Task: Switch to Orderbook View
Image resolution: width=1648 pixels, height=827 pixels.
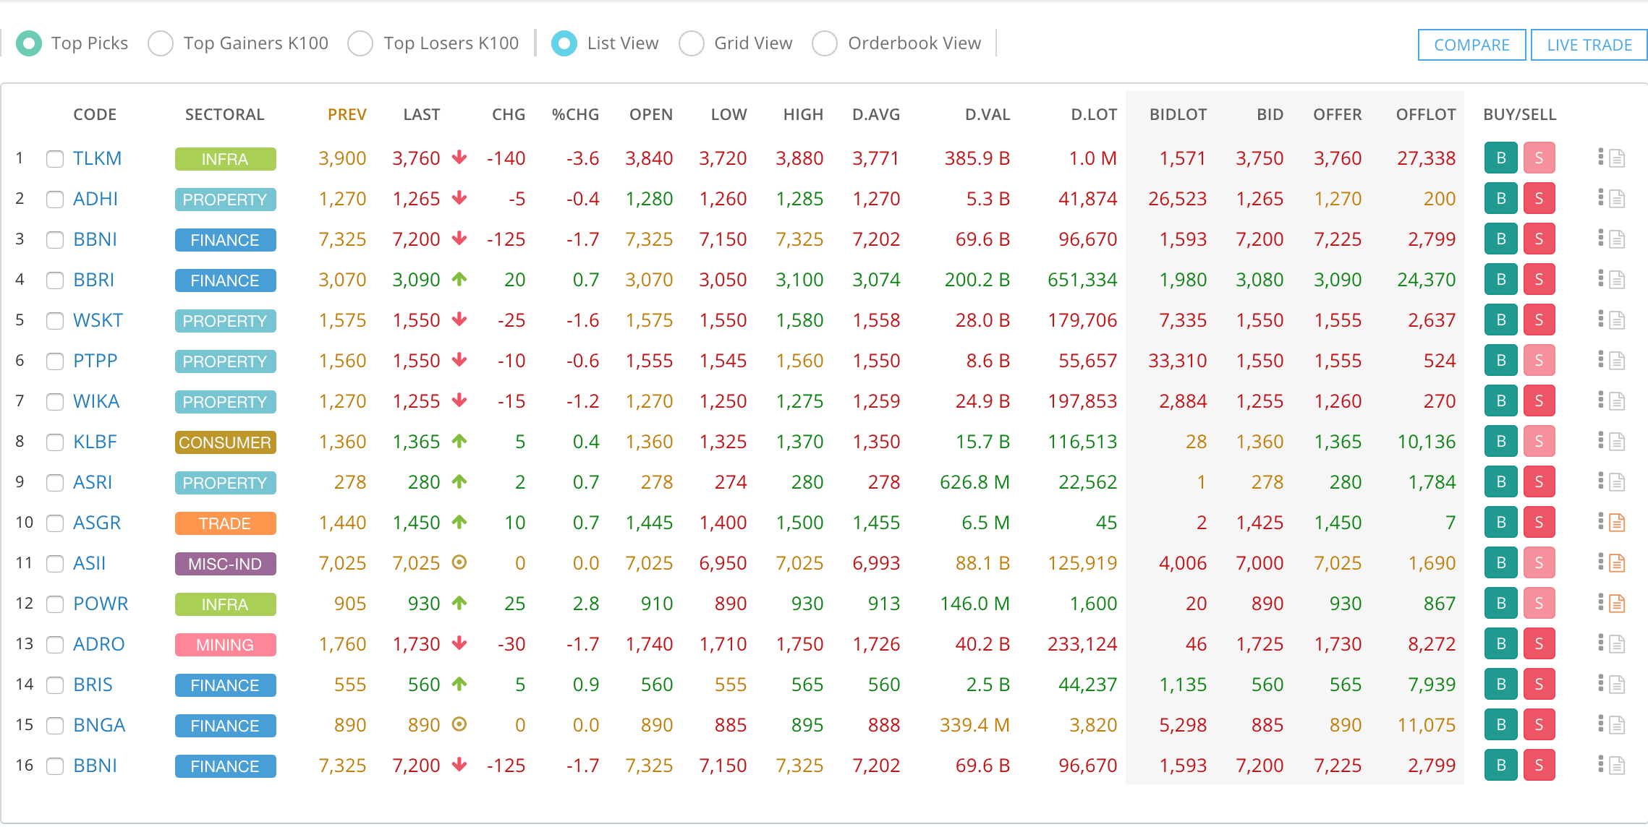Action: tap(824, 43)
